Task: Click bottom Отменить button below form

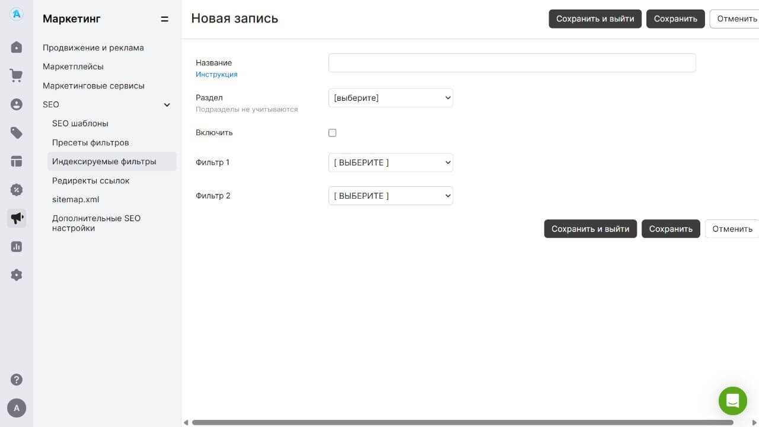Action: pyautogui.click(x=732, y=229)
